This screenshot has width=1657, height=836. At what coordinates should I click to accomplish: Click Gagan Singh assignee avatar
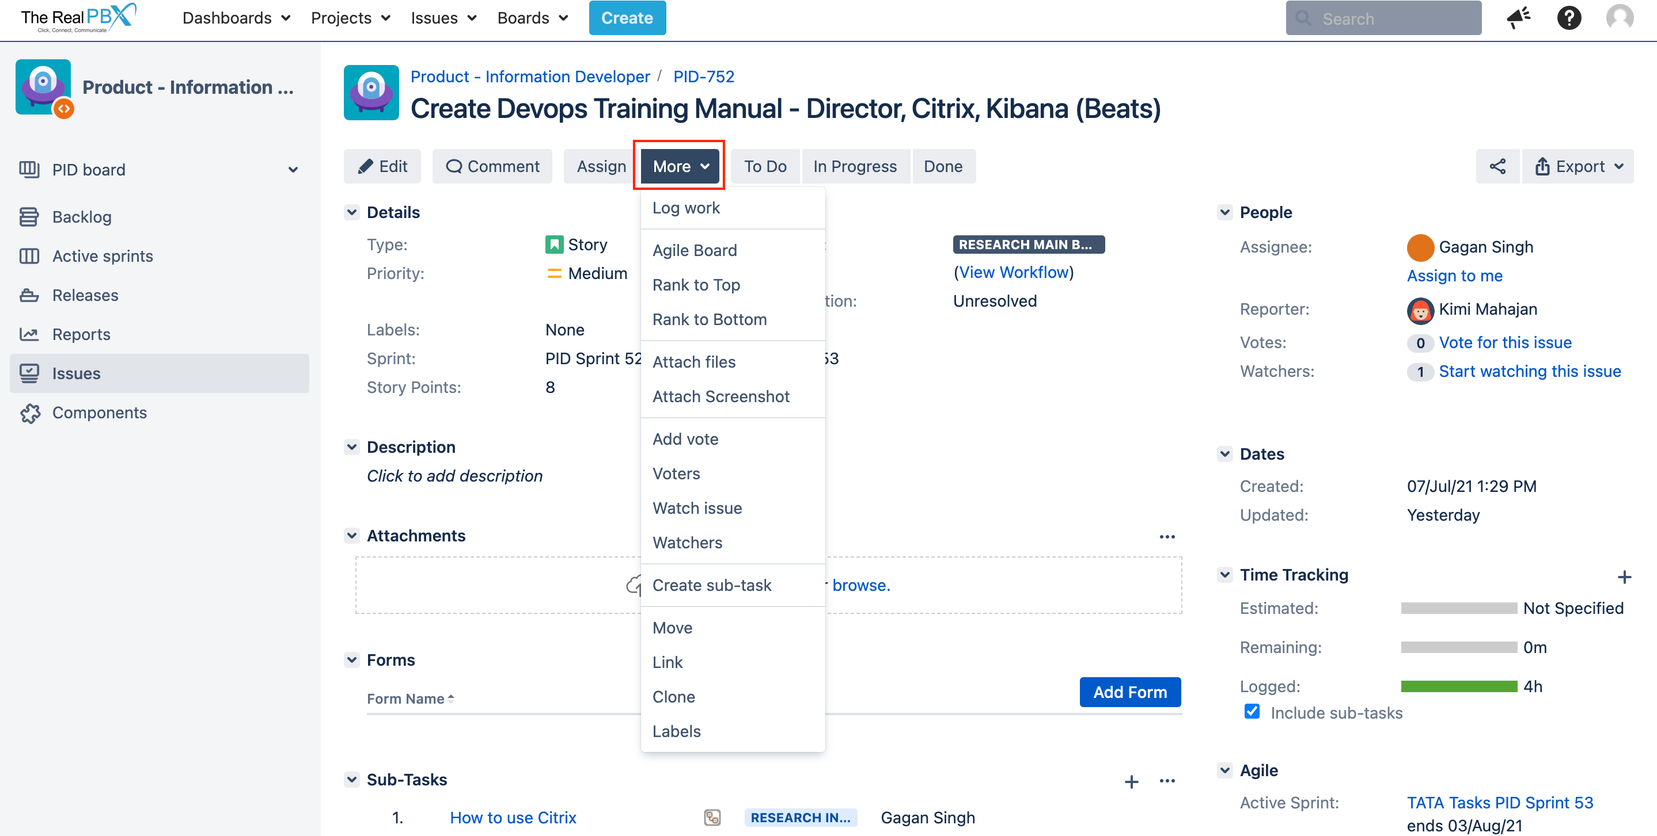1420,248
